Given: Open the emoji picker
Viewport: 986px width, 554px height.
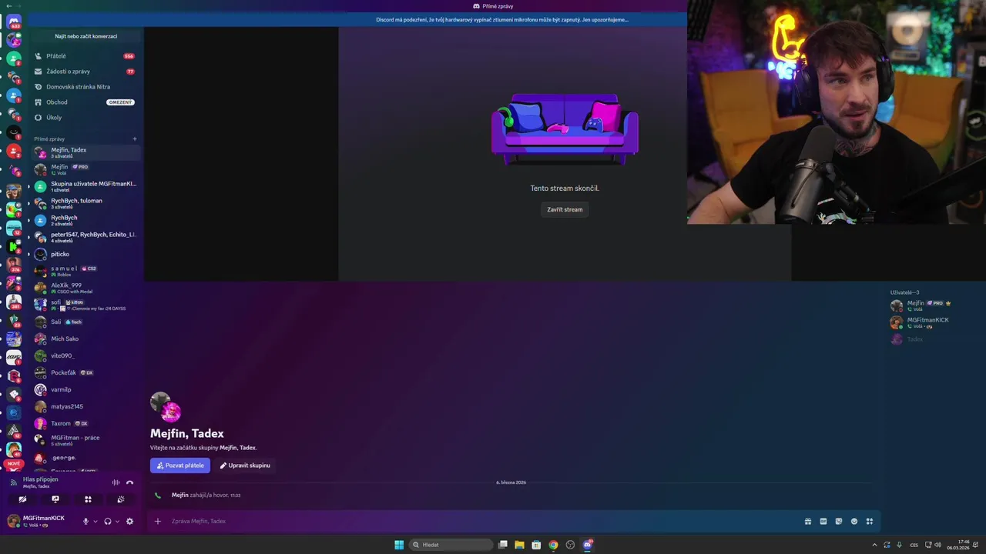Looking at the screenshot, I should coord(854,521).
